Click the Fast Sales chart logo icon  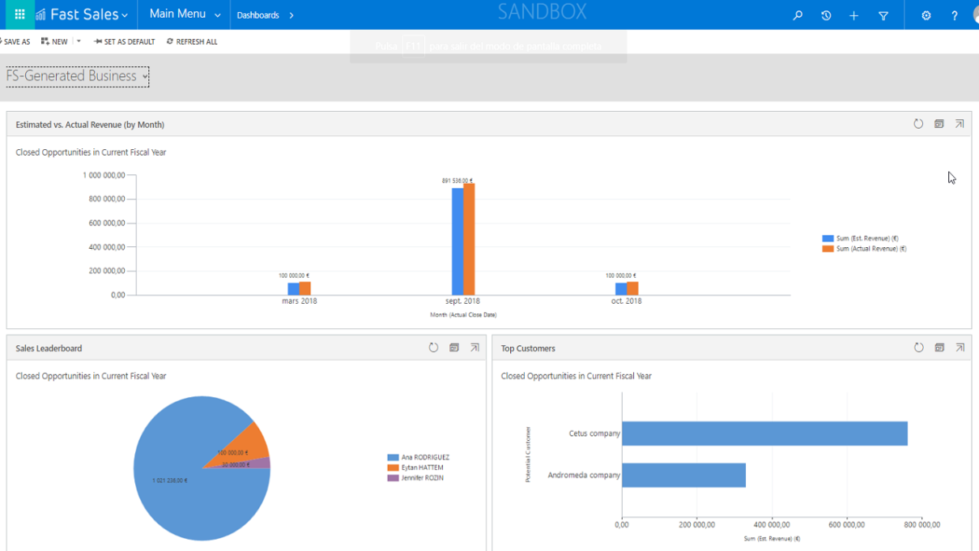40,15
